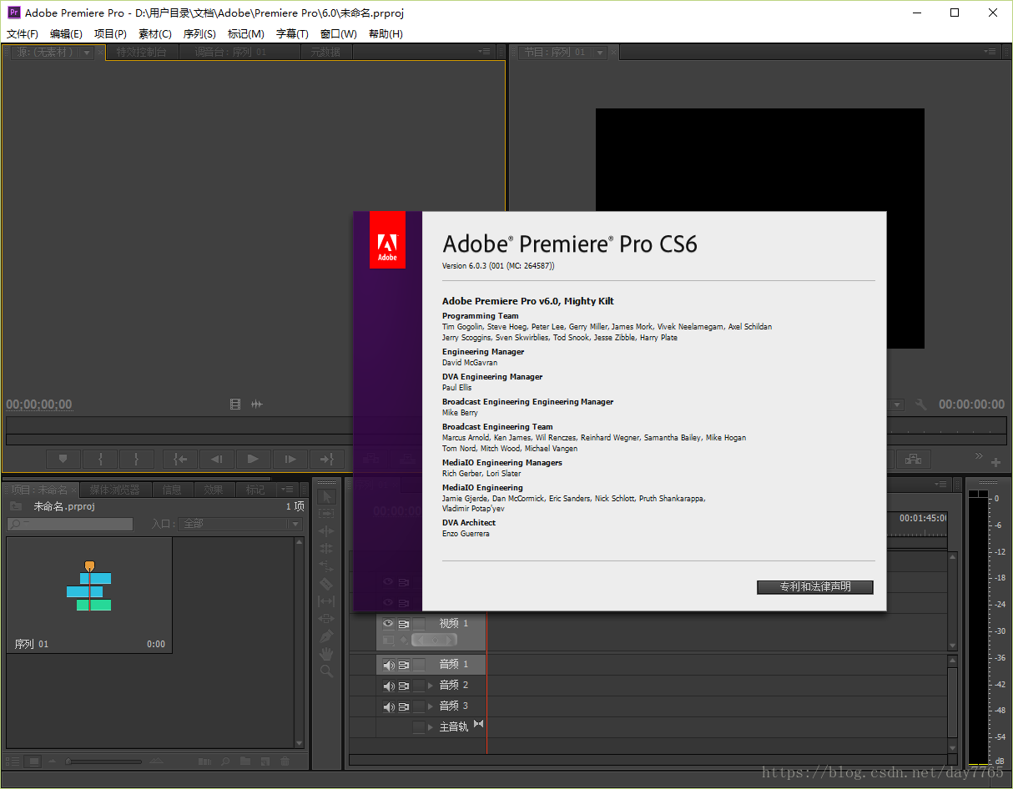Expand 音频 3 track triangle
The height and width of the screenshot is (789, 1013).
pyautogui.click(x=431, y=706)
